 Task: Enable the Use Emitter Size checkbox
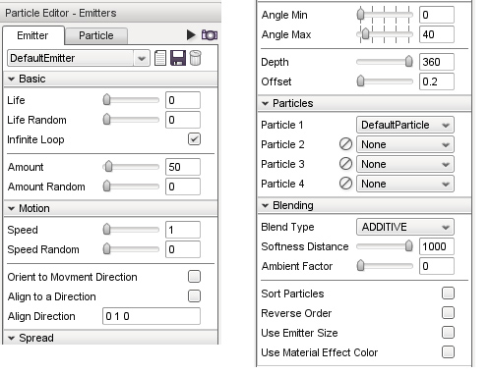pyautogui.click(x=448, y=333)
